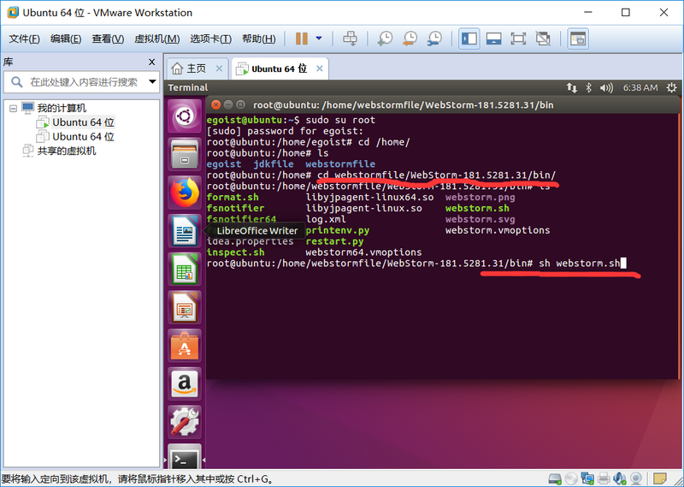Open the network indicator in Ubuntu panel

(x=571, y=88)
